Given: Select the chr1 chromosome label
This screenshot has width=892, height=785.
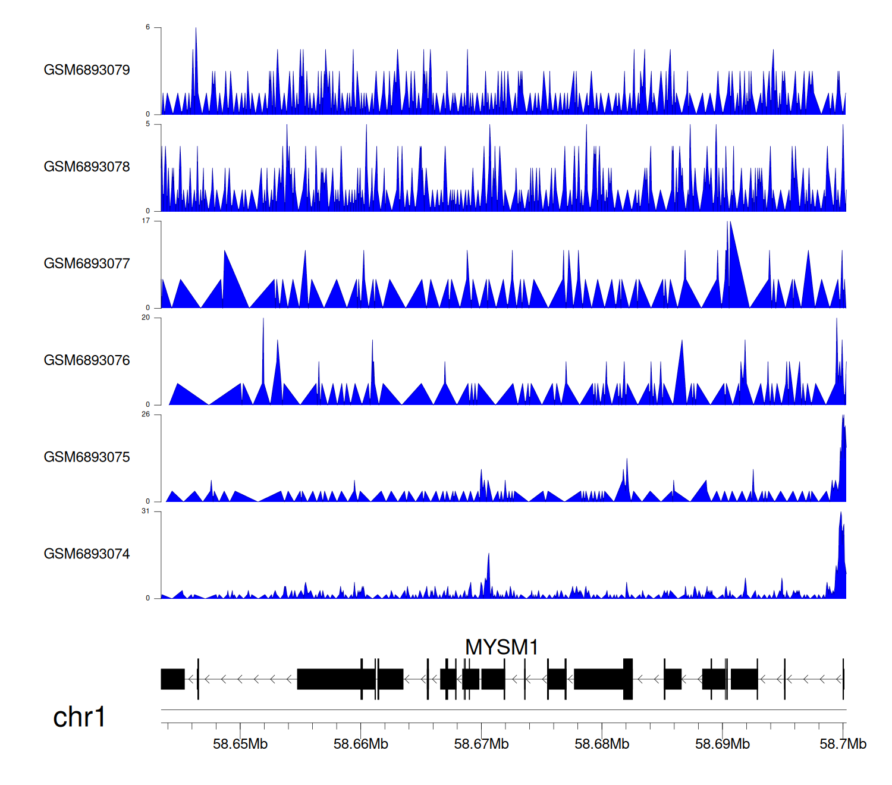Looking at the screenshot, I should 79,717.
